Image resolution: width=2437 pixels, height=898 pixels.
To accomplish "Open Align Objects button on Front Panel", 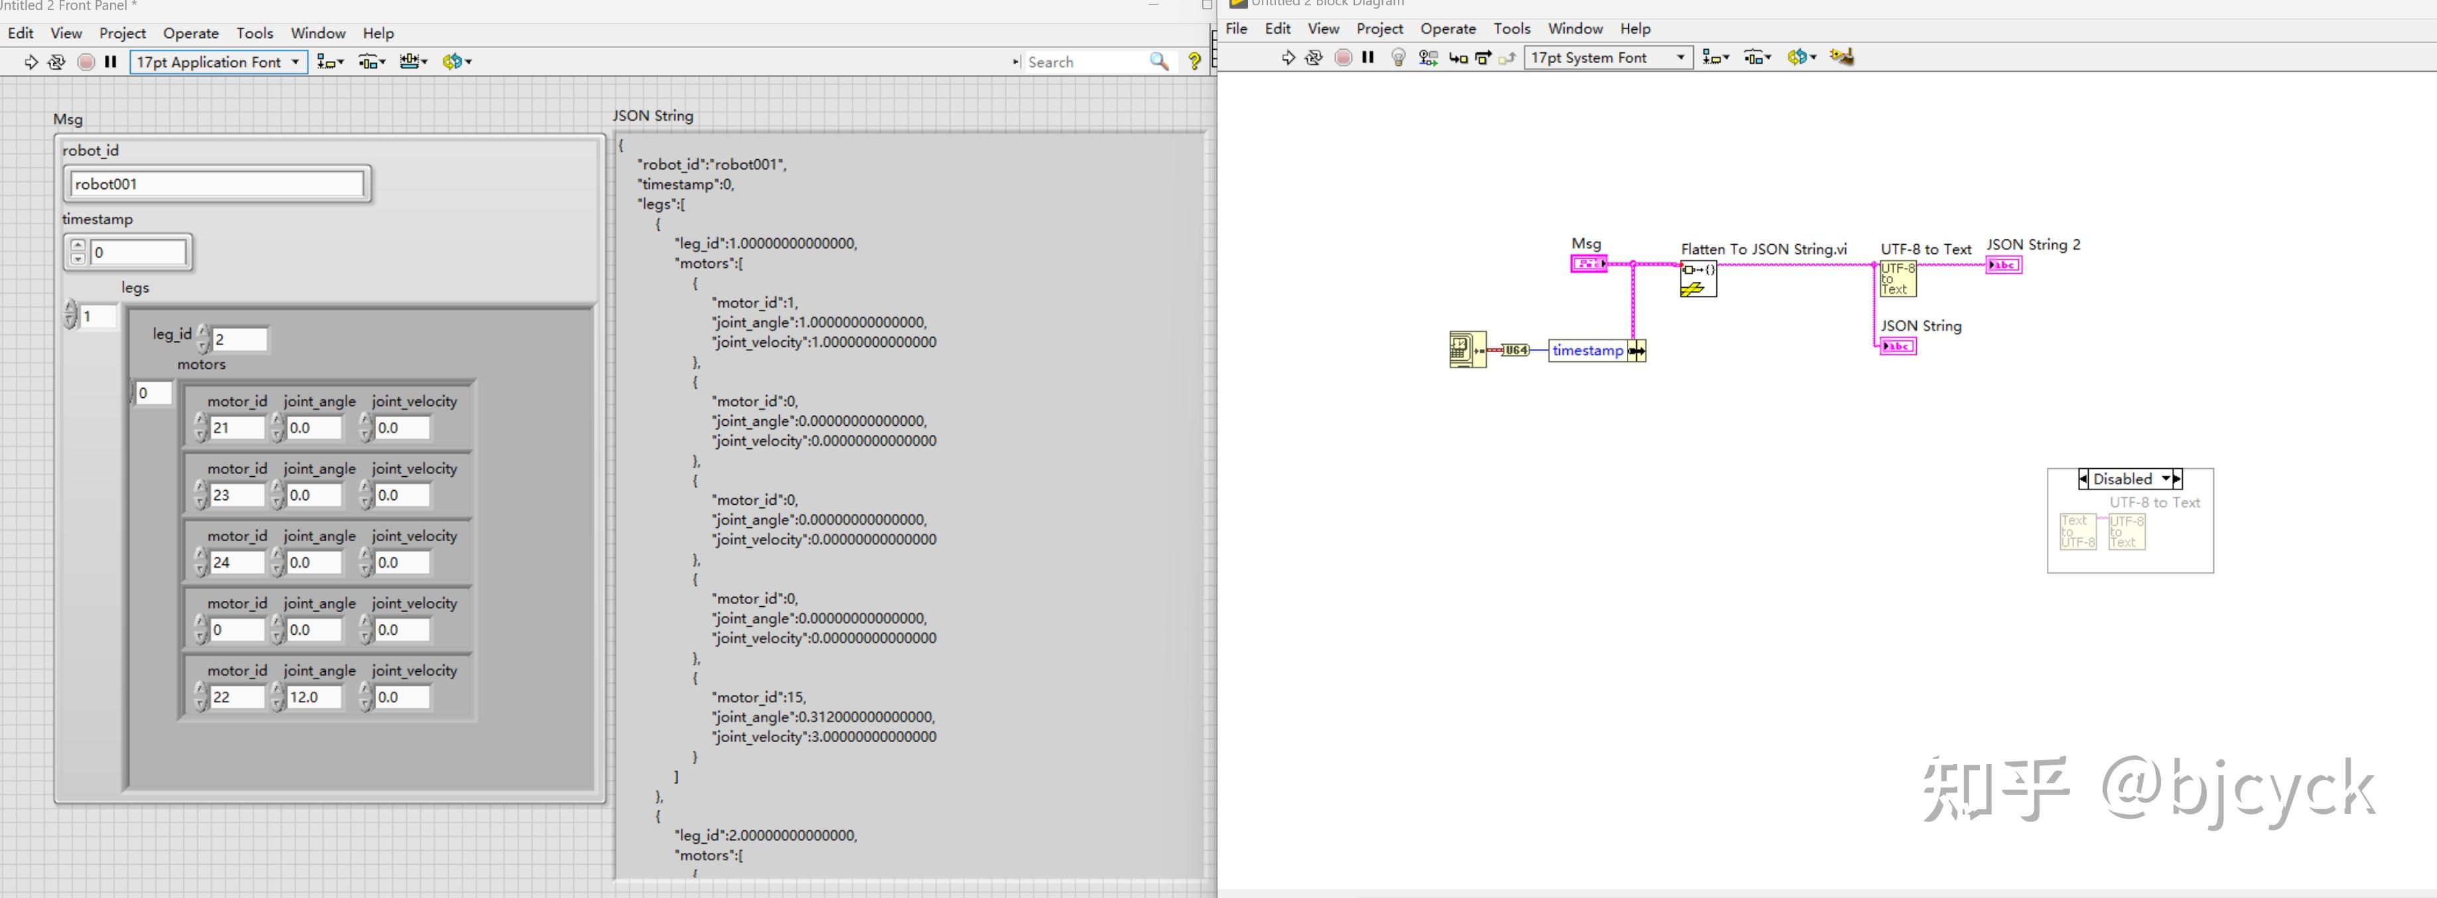I will pos(329,62).
